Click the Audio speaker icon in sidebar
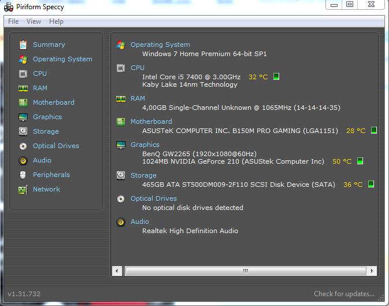 point(23,161)
